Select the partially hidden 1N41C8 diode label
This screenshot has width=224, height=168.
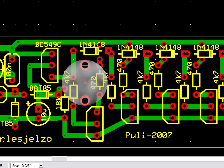(92, 45)
